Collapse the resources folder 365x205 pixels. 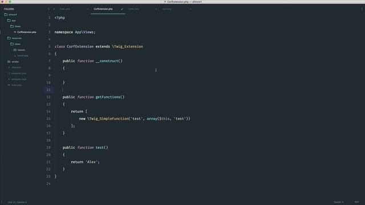17,38
